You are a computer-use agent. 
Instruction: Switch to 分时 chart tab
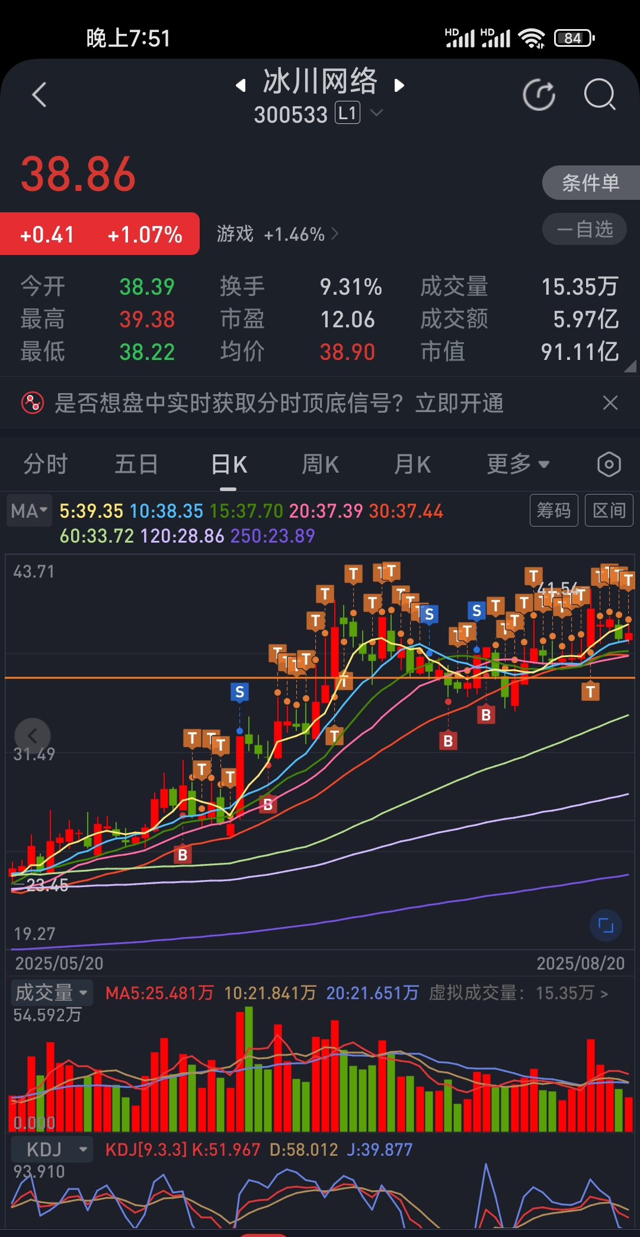[46, 464]
